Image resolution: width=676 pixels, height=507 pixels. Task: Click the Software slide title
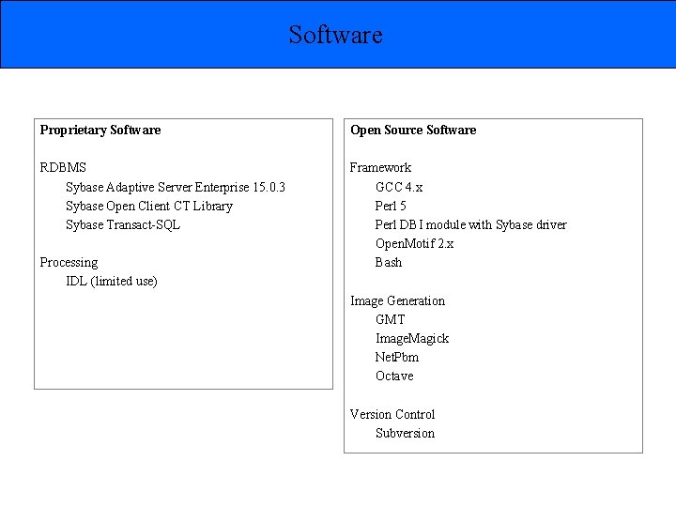pyautogui.click(x=335, y=35)
